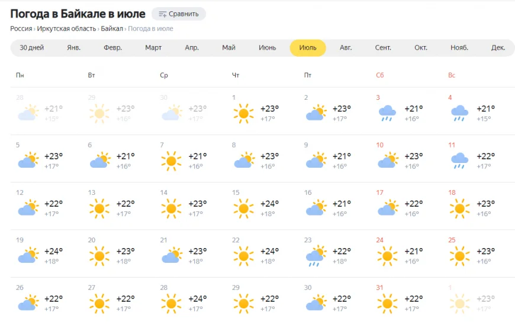Image resolution: width=515 pixels, height=326 pixels.
Task: Open the Иркутская область breadcrumb link
Action: [x=66, y=29]
